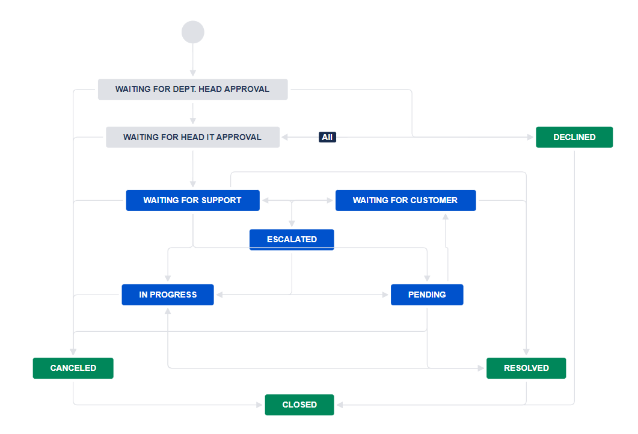The width and height of the screenshot is (638, 434).
Task: Select Waiting for Support status node
Action: click(x=193, y=200)
